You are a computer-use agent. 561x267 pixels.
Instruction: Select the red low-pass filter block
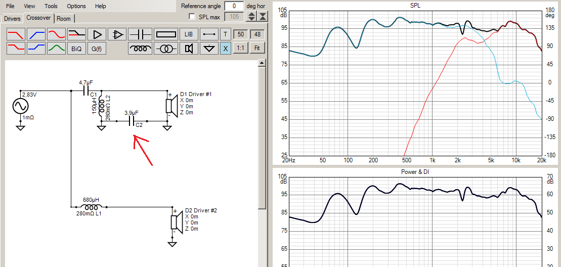click(16, 34)
